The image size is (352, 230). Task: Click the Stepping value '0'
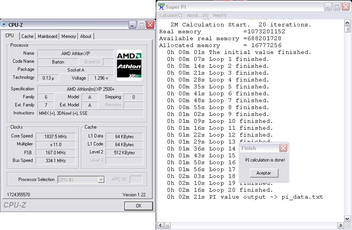[x=134, y=97]
